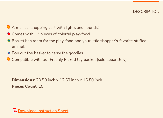Click the Pieces Count bold label

coord(24,86)
